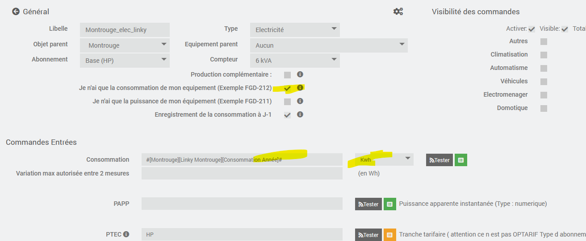Click the info icon next to PTEC
The image size is (586, 241).
(126, 234)
